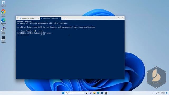169x95 pixels.
Task: Open Chat from the taskbar
Action: coord(90,93)
